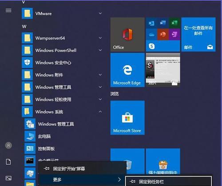This screenshot has height=186, width=222.
Task: Click the Windows PowerShell folder icon
Action: 27,50
